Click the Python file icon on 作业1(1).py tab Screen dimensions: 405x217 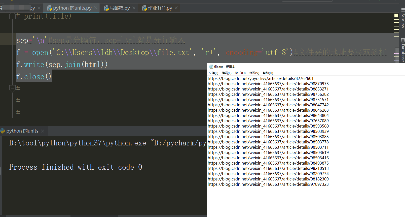click(144, 8)
